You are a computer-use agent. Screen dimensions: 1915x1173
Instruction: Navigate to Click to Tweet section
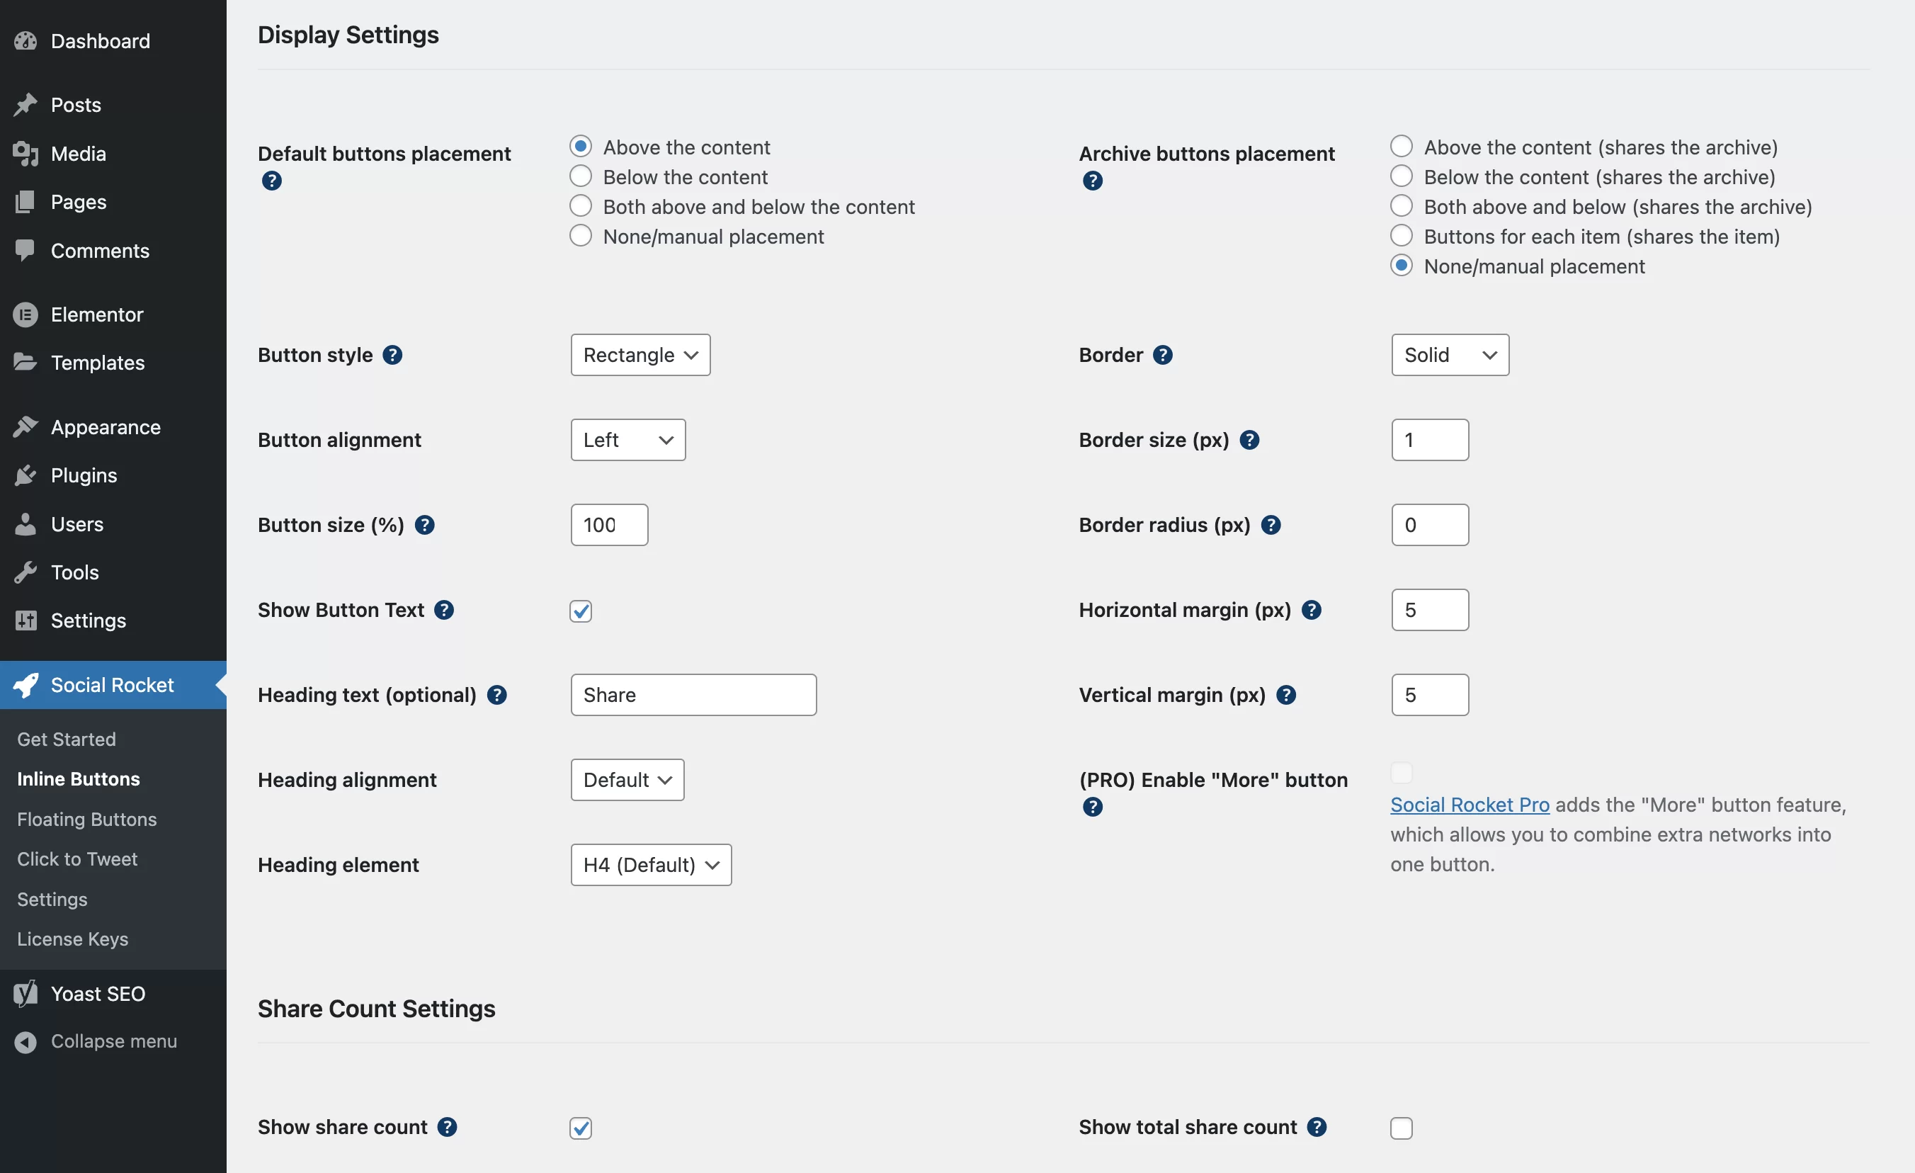76,859
